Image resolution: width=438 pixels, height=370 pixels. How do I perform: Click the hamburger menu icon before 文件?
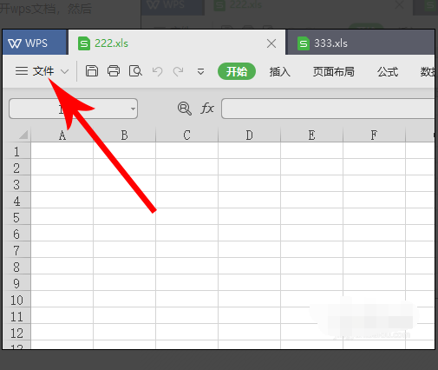[x=22, y=71]
